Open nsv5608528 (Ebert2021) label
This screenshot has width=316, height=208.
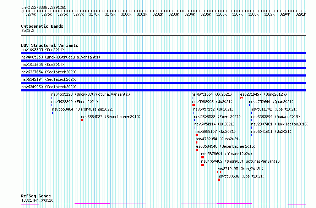click(x=217, y=117)
